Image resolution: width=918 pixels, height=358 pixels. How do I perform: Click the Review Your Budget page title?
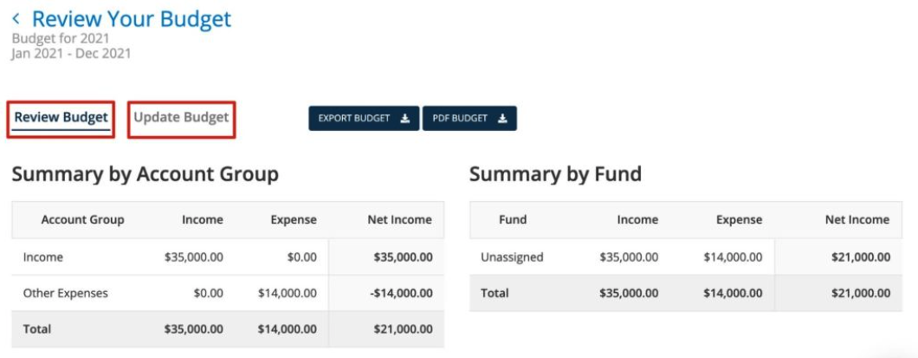coord(132,19)
